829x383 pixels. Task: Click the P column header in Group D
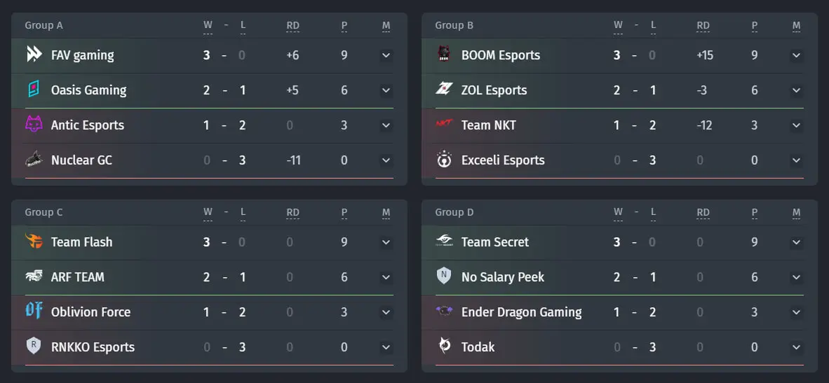click(x=755, y=212)
